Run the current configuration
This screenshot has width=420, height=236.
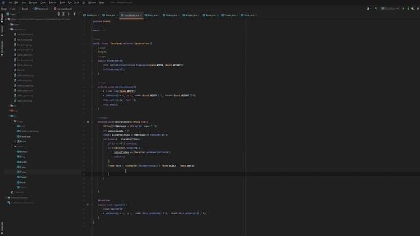[404, 9]
